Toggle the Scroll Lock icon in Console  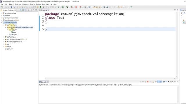pos(153,82)
